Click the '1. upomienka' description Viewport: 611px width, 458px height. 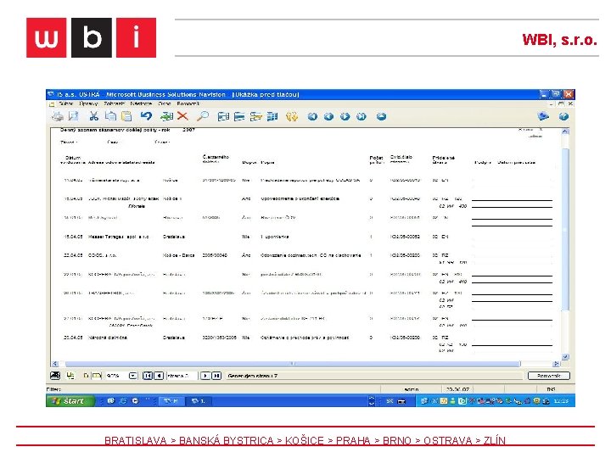(x=275, y=237)
